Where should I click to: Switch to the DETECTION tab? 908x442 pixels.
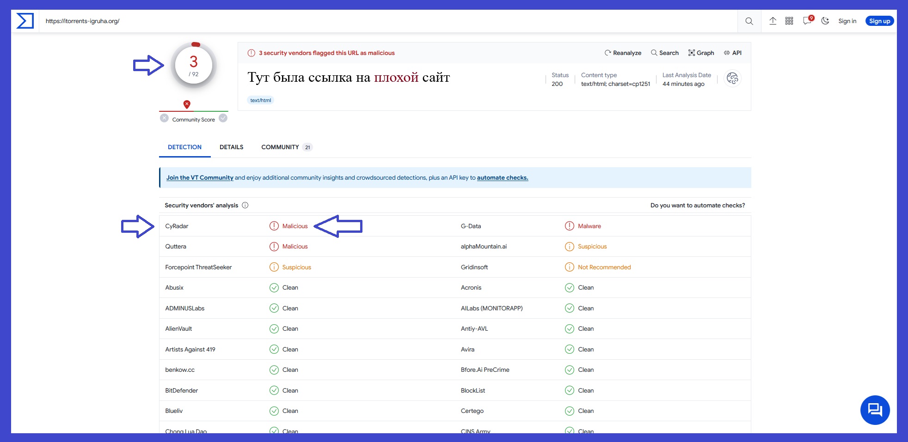tap(184, 147)
